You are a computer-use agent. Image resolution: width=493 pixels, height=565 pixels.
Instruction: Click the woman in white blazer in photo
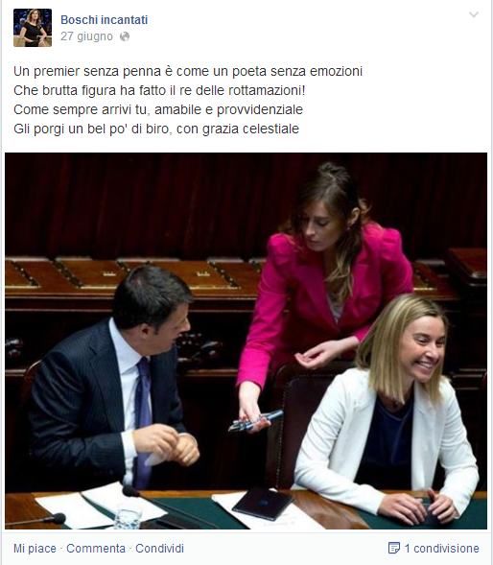pos(391,407)
